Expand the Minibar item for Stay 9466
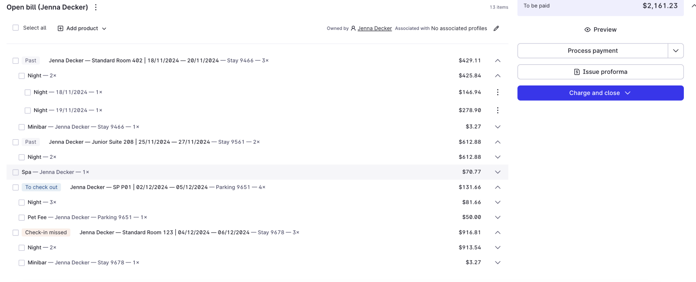Image resolution: width=696 pixels, height=282 pixels. (x=498, y=127)
